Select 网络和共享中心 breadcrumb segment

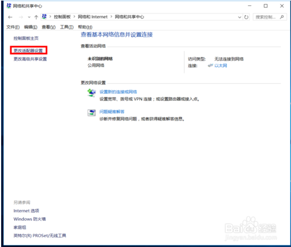pyautogui.click(x=129, y=17)
